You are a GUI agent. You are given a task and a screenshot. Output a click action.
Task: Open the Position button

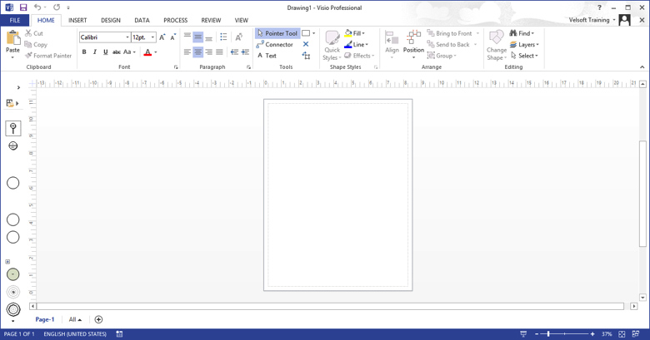point(413,44)
